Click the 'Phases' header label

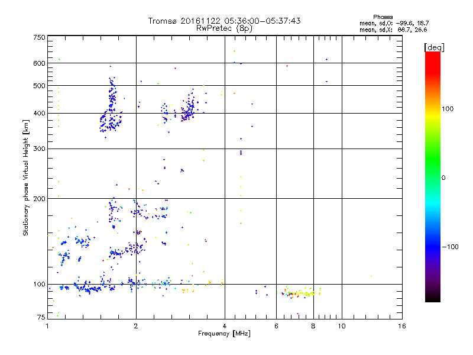coord(383,17)
